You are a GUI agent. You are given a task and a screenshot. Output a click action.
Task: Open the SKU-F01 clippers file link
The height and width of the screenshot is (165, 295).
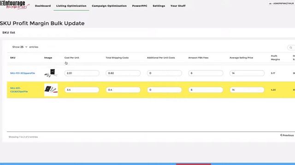pos(23,73)
